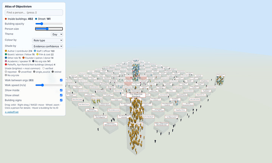Select the Objectivist, Inc. building sign
The height and width of the screenshot is (163, 272).
(201, 95)
